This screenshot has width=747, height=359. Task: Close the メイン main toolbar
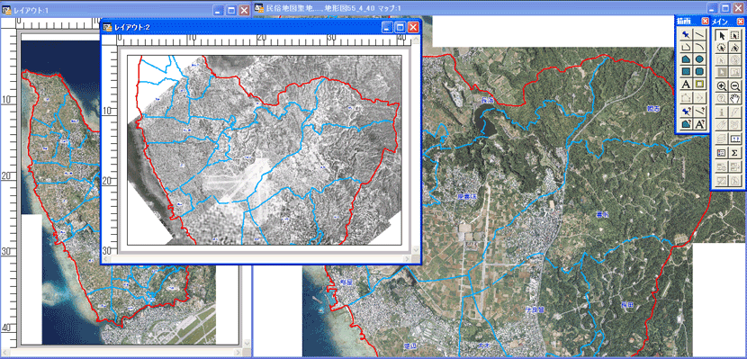click(x=740, y=21)
